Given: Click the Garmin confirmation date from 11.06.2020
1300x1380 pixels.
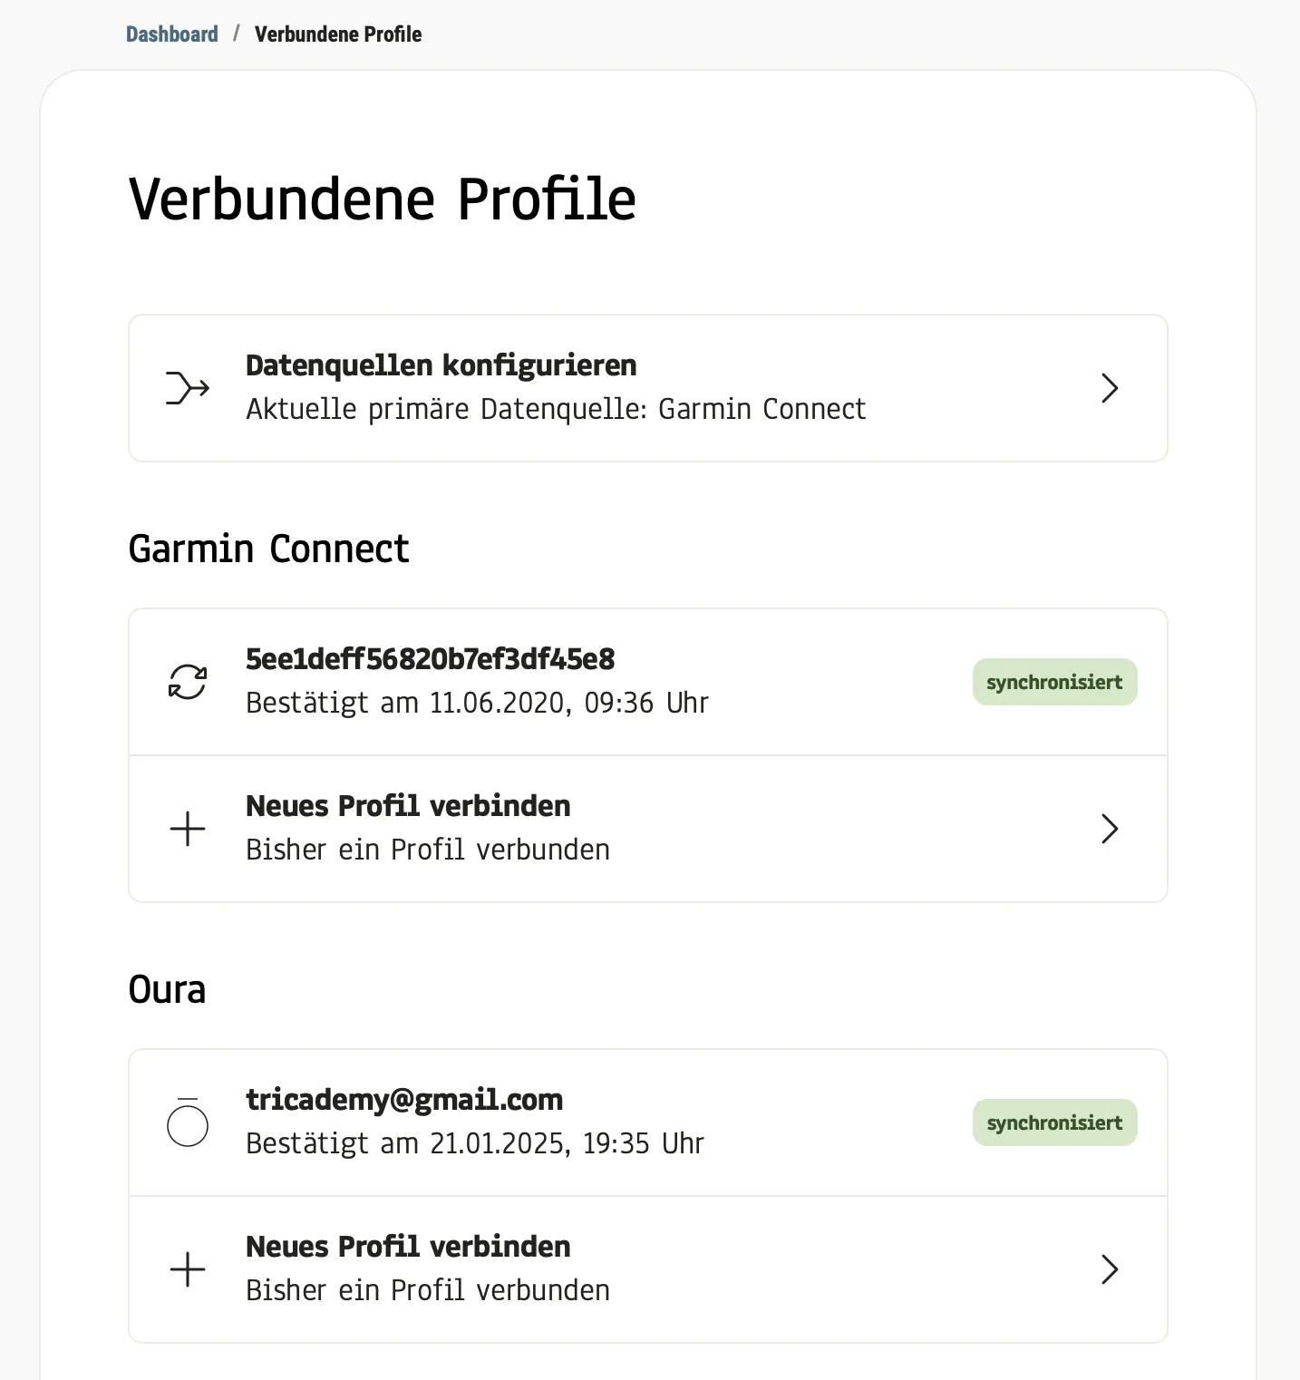Looking at the screenshot, I should tap(477, 703).
